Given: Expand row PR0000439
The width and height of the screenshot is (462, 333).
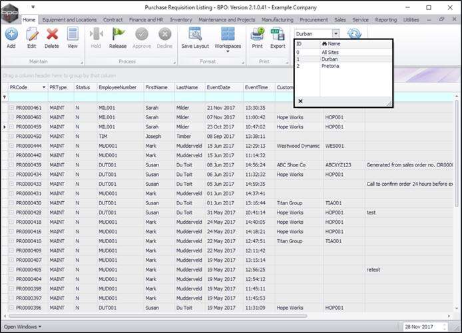Looking at the screenshot, I should [x=11, y=165].
